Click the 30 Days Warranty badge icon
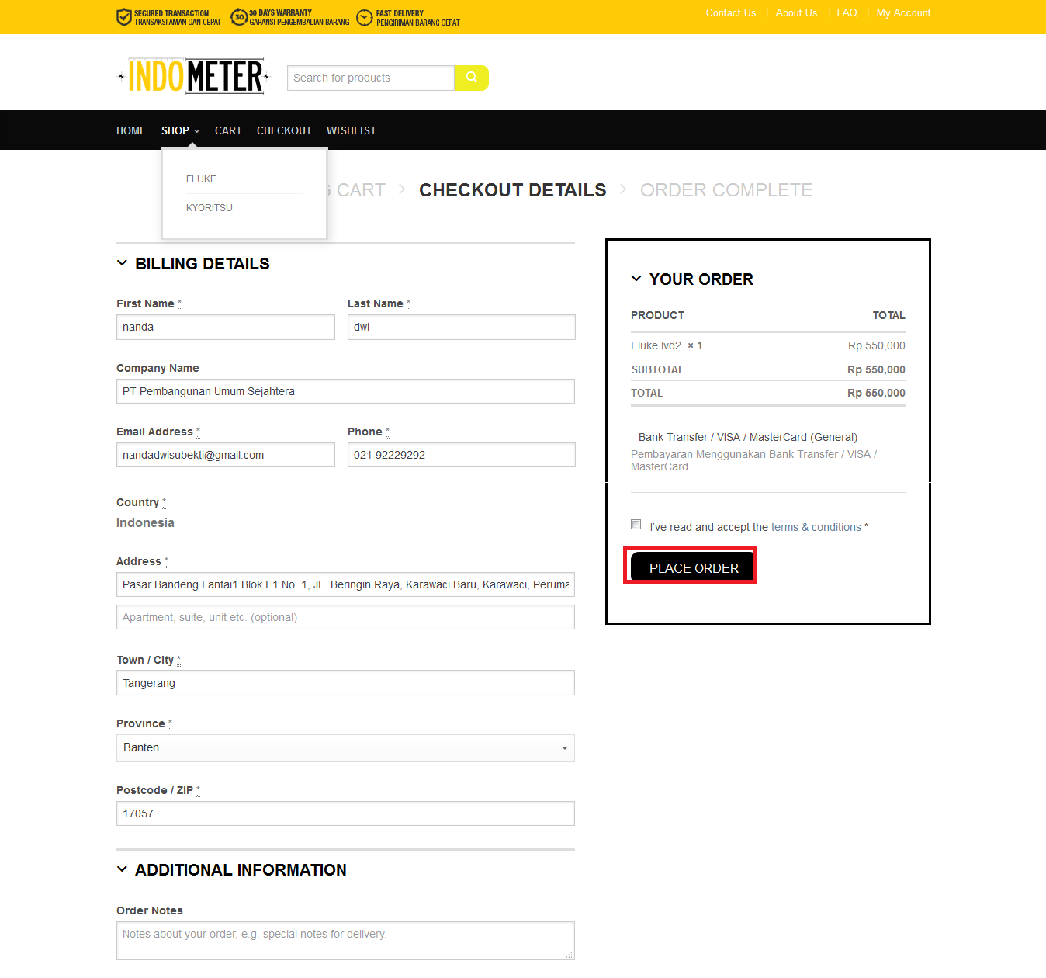The image size is (1046, 978). (239, 16)
